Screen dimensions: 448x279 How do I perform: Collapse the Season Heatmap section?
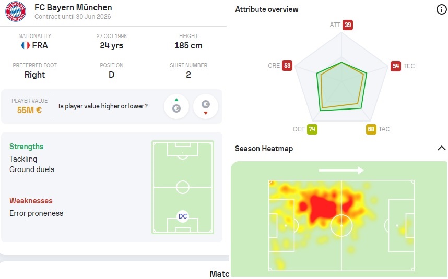pyautogui.click(x=441, y=149)
